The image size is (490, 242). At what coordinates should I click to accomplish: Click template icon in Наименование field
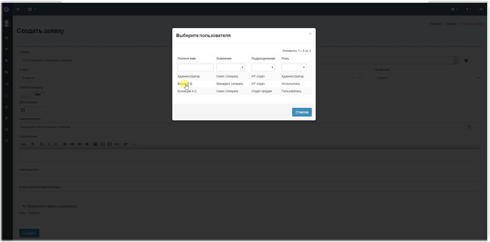click(x=469, y=127)
